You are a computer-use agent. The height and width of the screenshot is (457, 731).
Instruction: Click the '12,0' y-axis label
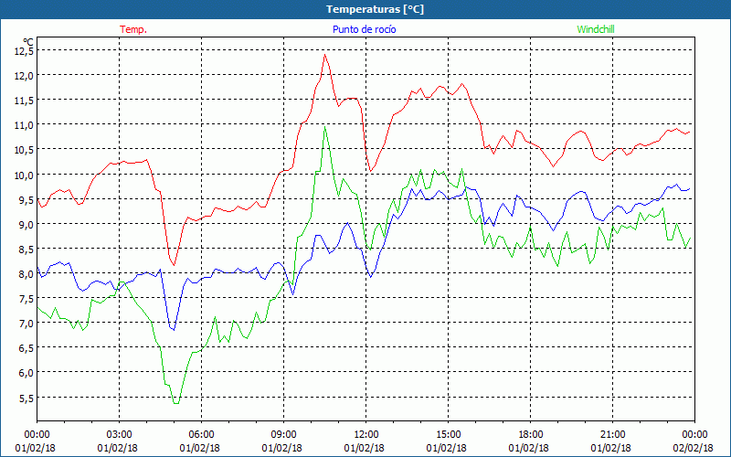[25, 76]
